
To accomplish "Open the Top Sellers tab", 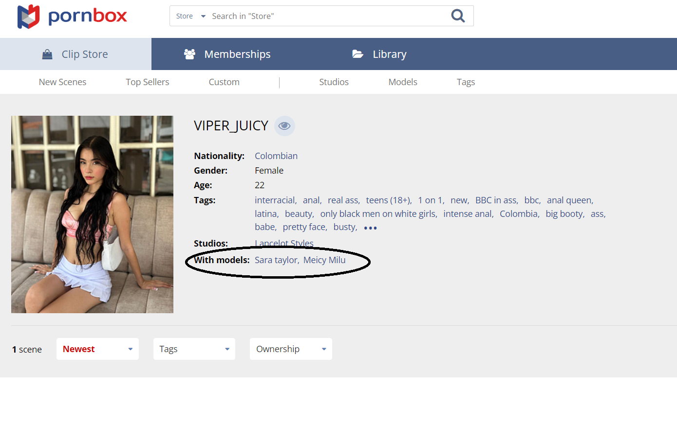I will click(147, 82).
